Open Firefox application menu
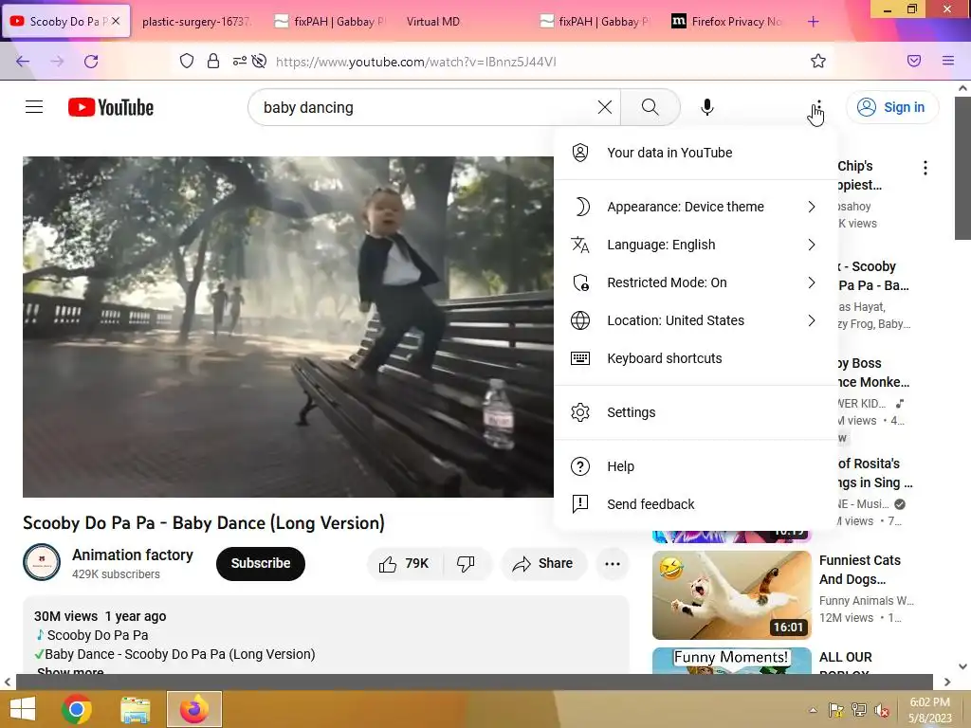971x728 pixels. pos(948,61)
